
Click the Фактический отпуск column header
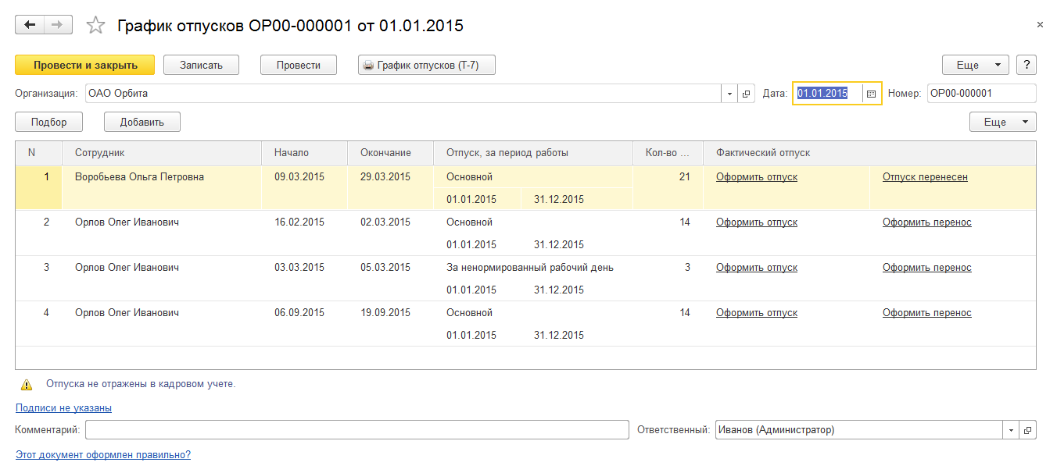[x=869, y=153]
